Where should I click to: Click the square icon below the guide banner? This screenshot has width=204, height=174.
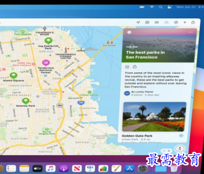tap(127, 67)
